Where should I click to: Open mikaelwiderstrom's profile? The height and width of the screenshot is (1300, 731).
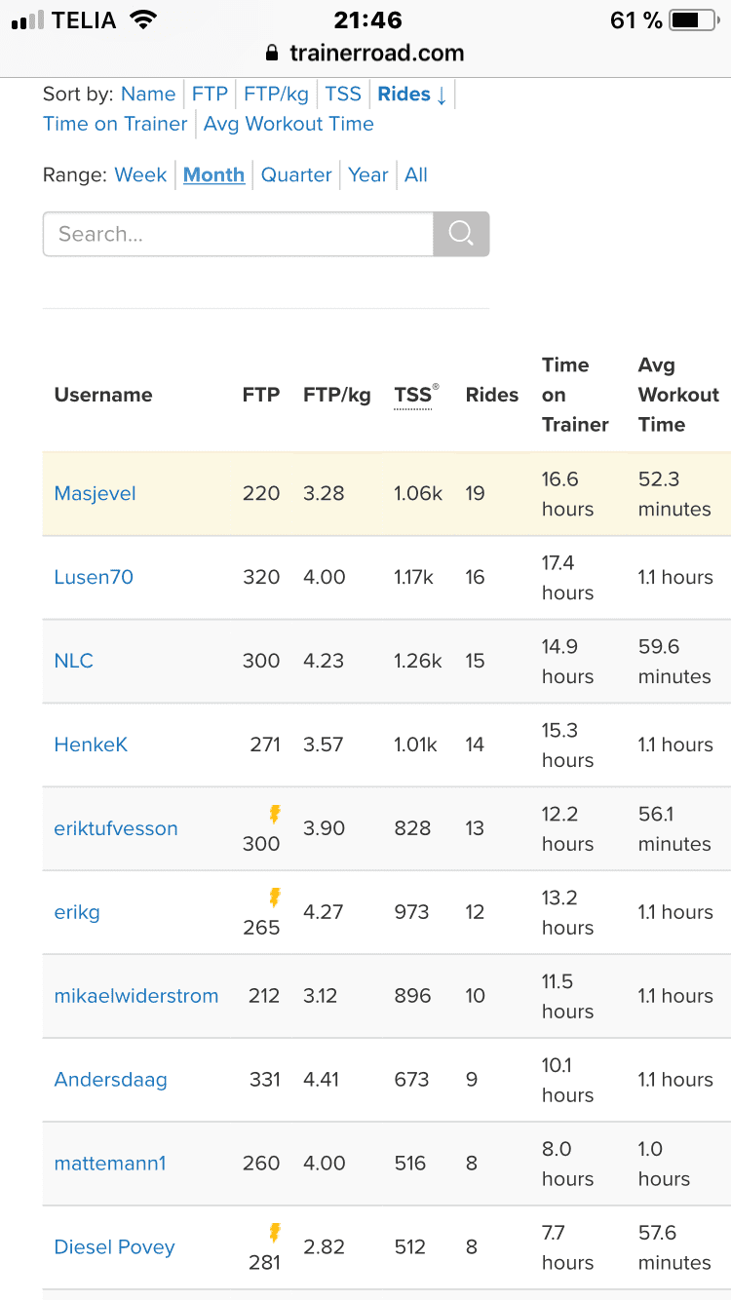tap(136, 996)
